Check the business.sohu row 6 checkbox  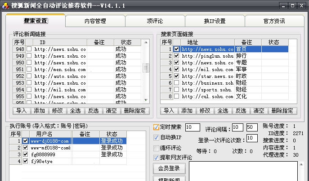coord(177,83)
